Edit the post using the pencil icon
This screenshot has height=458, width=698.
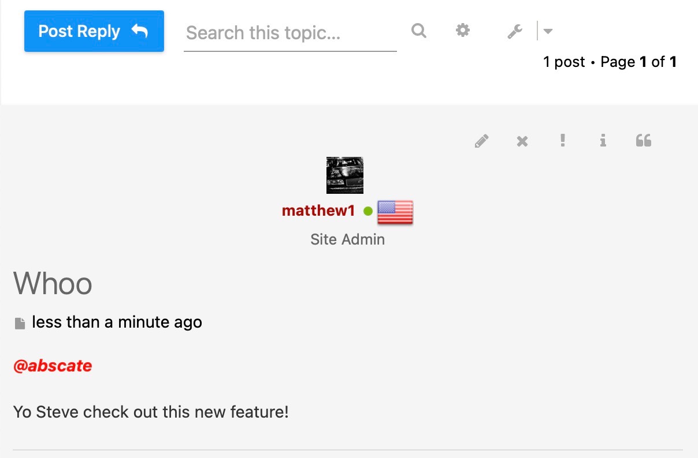point(481,141)
